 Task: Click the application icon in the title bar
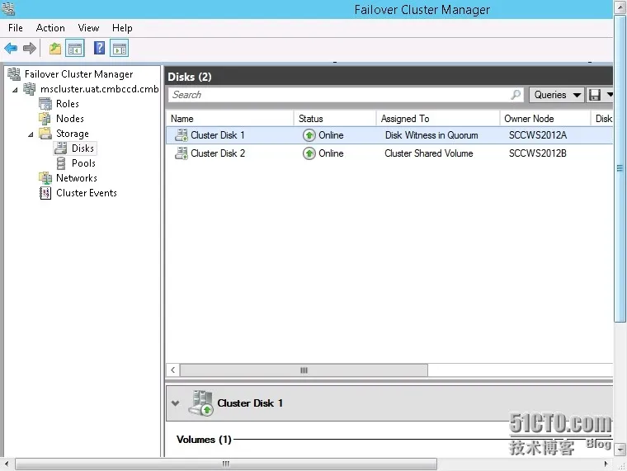(7, 9)
